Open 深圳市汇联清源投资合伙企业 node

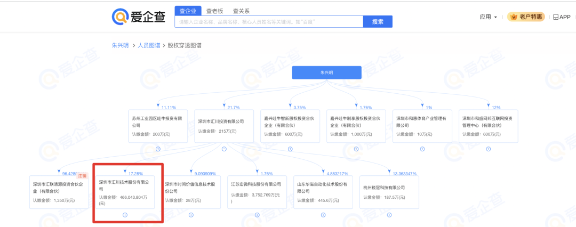(59, 192)
